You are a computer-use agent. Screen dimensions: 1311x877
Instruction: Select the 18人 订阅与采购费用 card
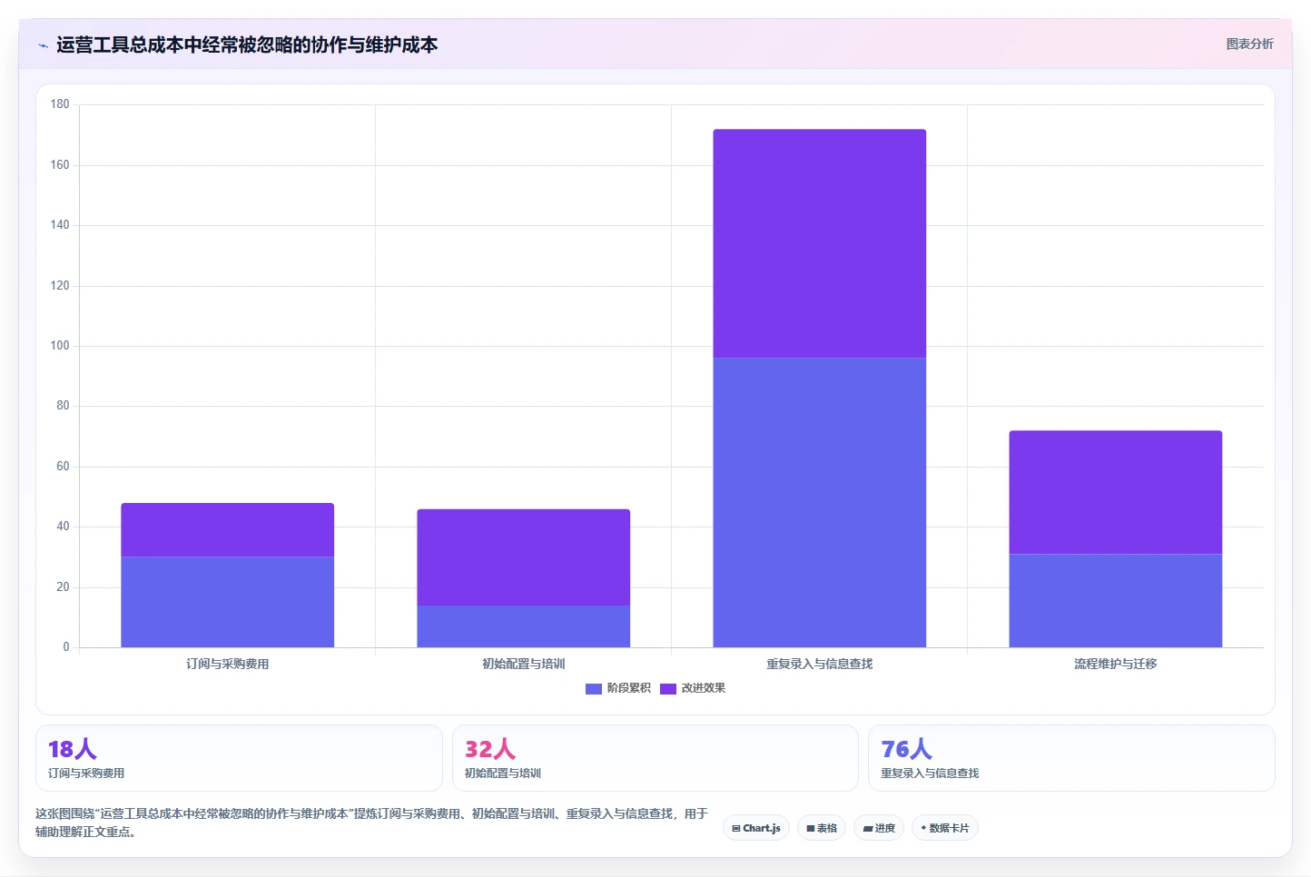(239, 758)
